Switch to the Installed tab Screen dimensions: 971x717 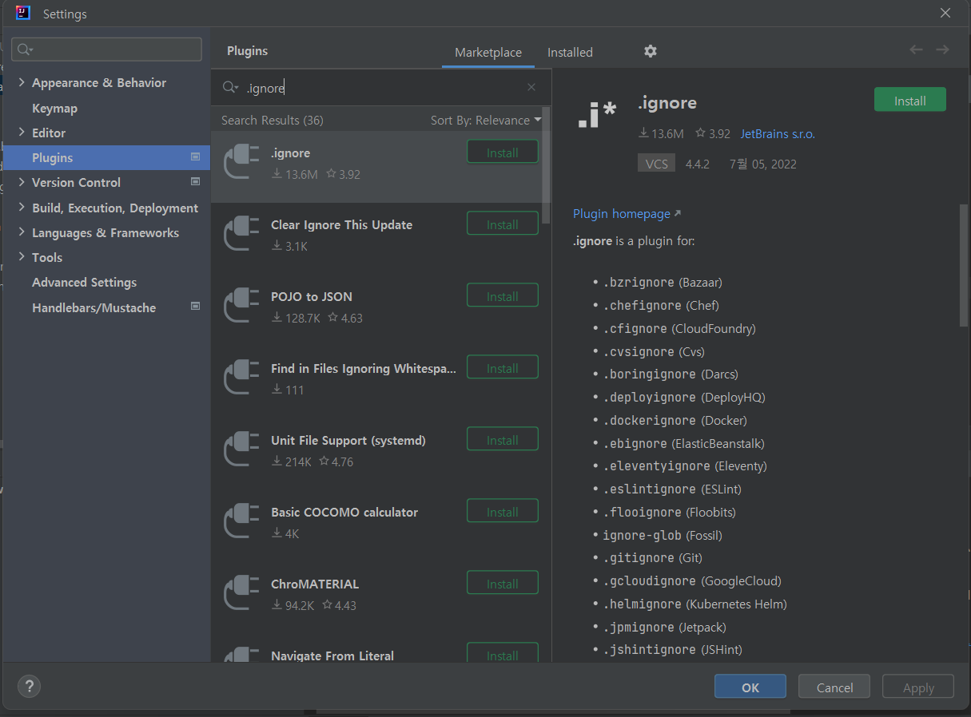(x=570, y=52)
